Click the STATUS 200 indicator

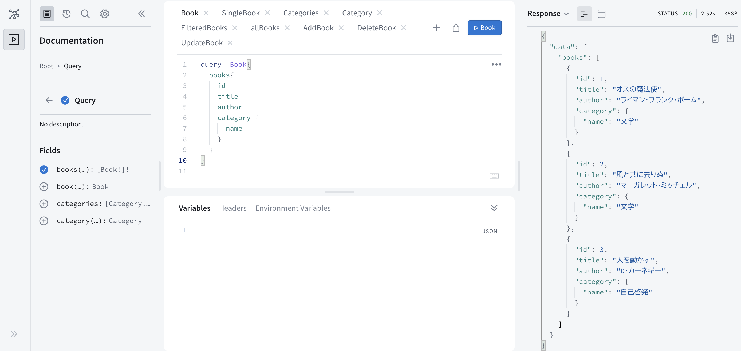coord(674,14)
